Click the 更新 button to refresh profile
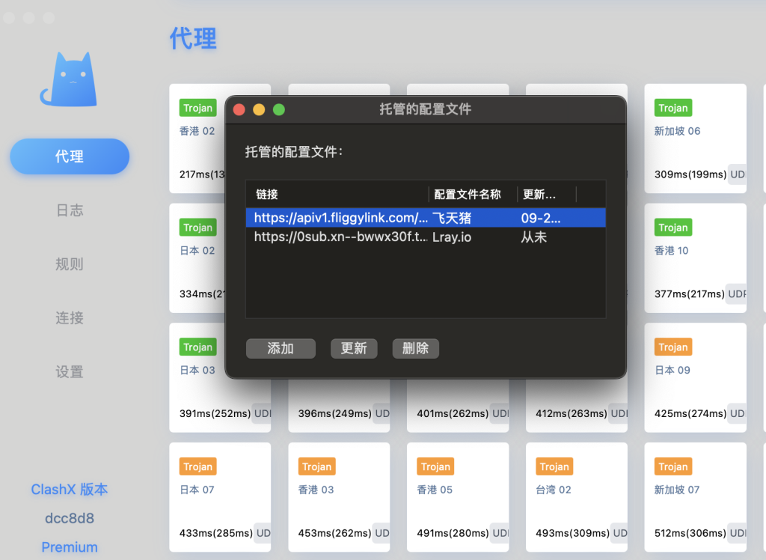Viewport: 766px width, 560px height. click(x=354, y=348)
